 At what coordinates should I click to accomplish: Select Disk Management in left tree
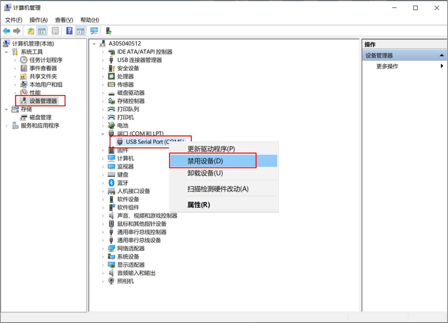coord(40,117)
